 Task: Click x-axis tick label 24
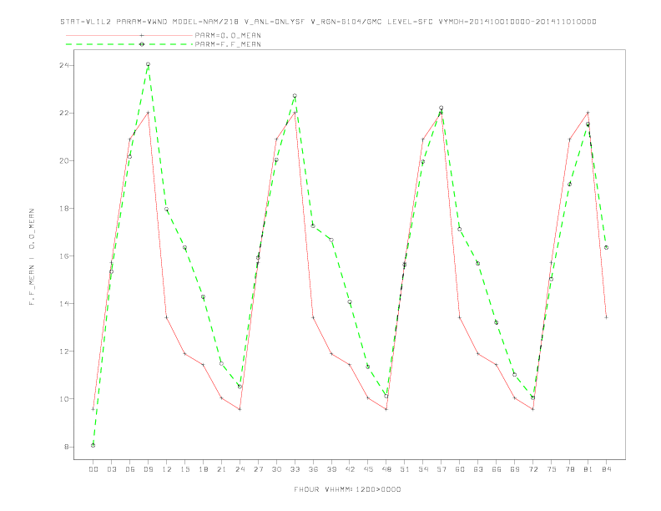pyautogui.click(x=240, y=469)
